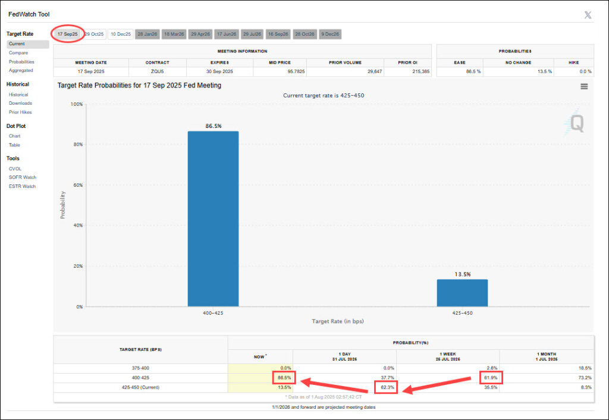This screenshot has height=420, width=609.
Task: Open the CVOL tool link
Action: (x=15, y=169)
